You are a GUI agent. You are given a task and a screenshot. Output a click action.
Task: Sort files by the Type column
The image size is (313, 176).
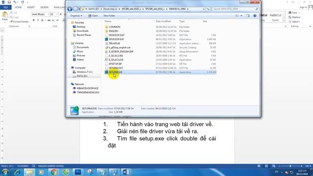(181, 22)
